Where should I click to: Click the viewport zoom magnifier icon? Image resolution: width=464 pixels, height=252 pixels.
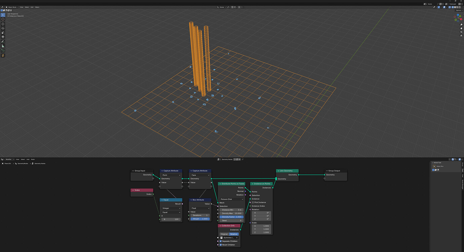click(x=461, y=25)
